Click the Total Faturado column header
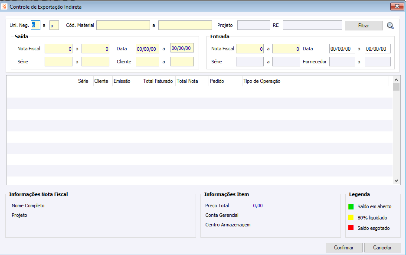 159,81
